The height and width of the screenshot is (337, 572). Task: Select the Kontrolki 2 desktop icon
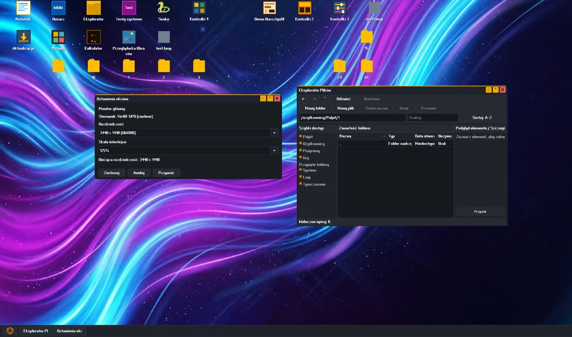(x=304, y=8)
